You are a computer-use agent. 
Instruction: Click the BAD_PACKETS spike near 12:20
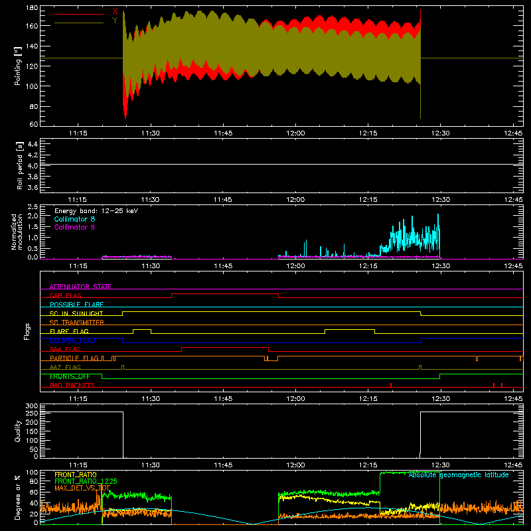391,385
